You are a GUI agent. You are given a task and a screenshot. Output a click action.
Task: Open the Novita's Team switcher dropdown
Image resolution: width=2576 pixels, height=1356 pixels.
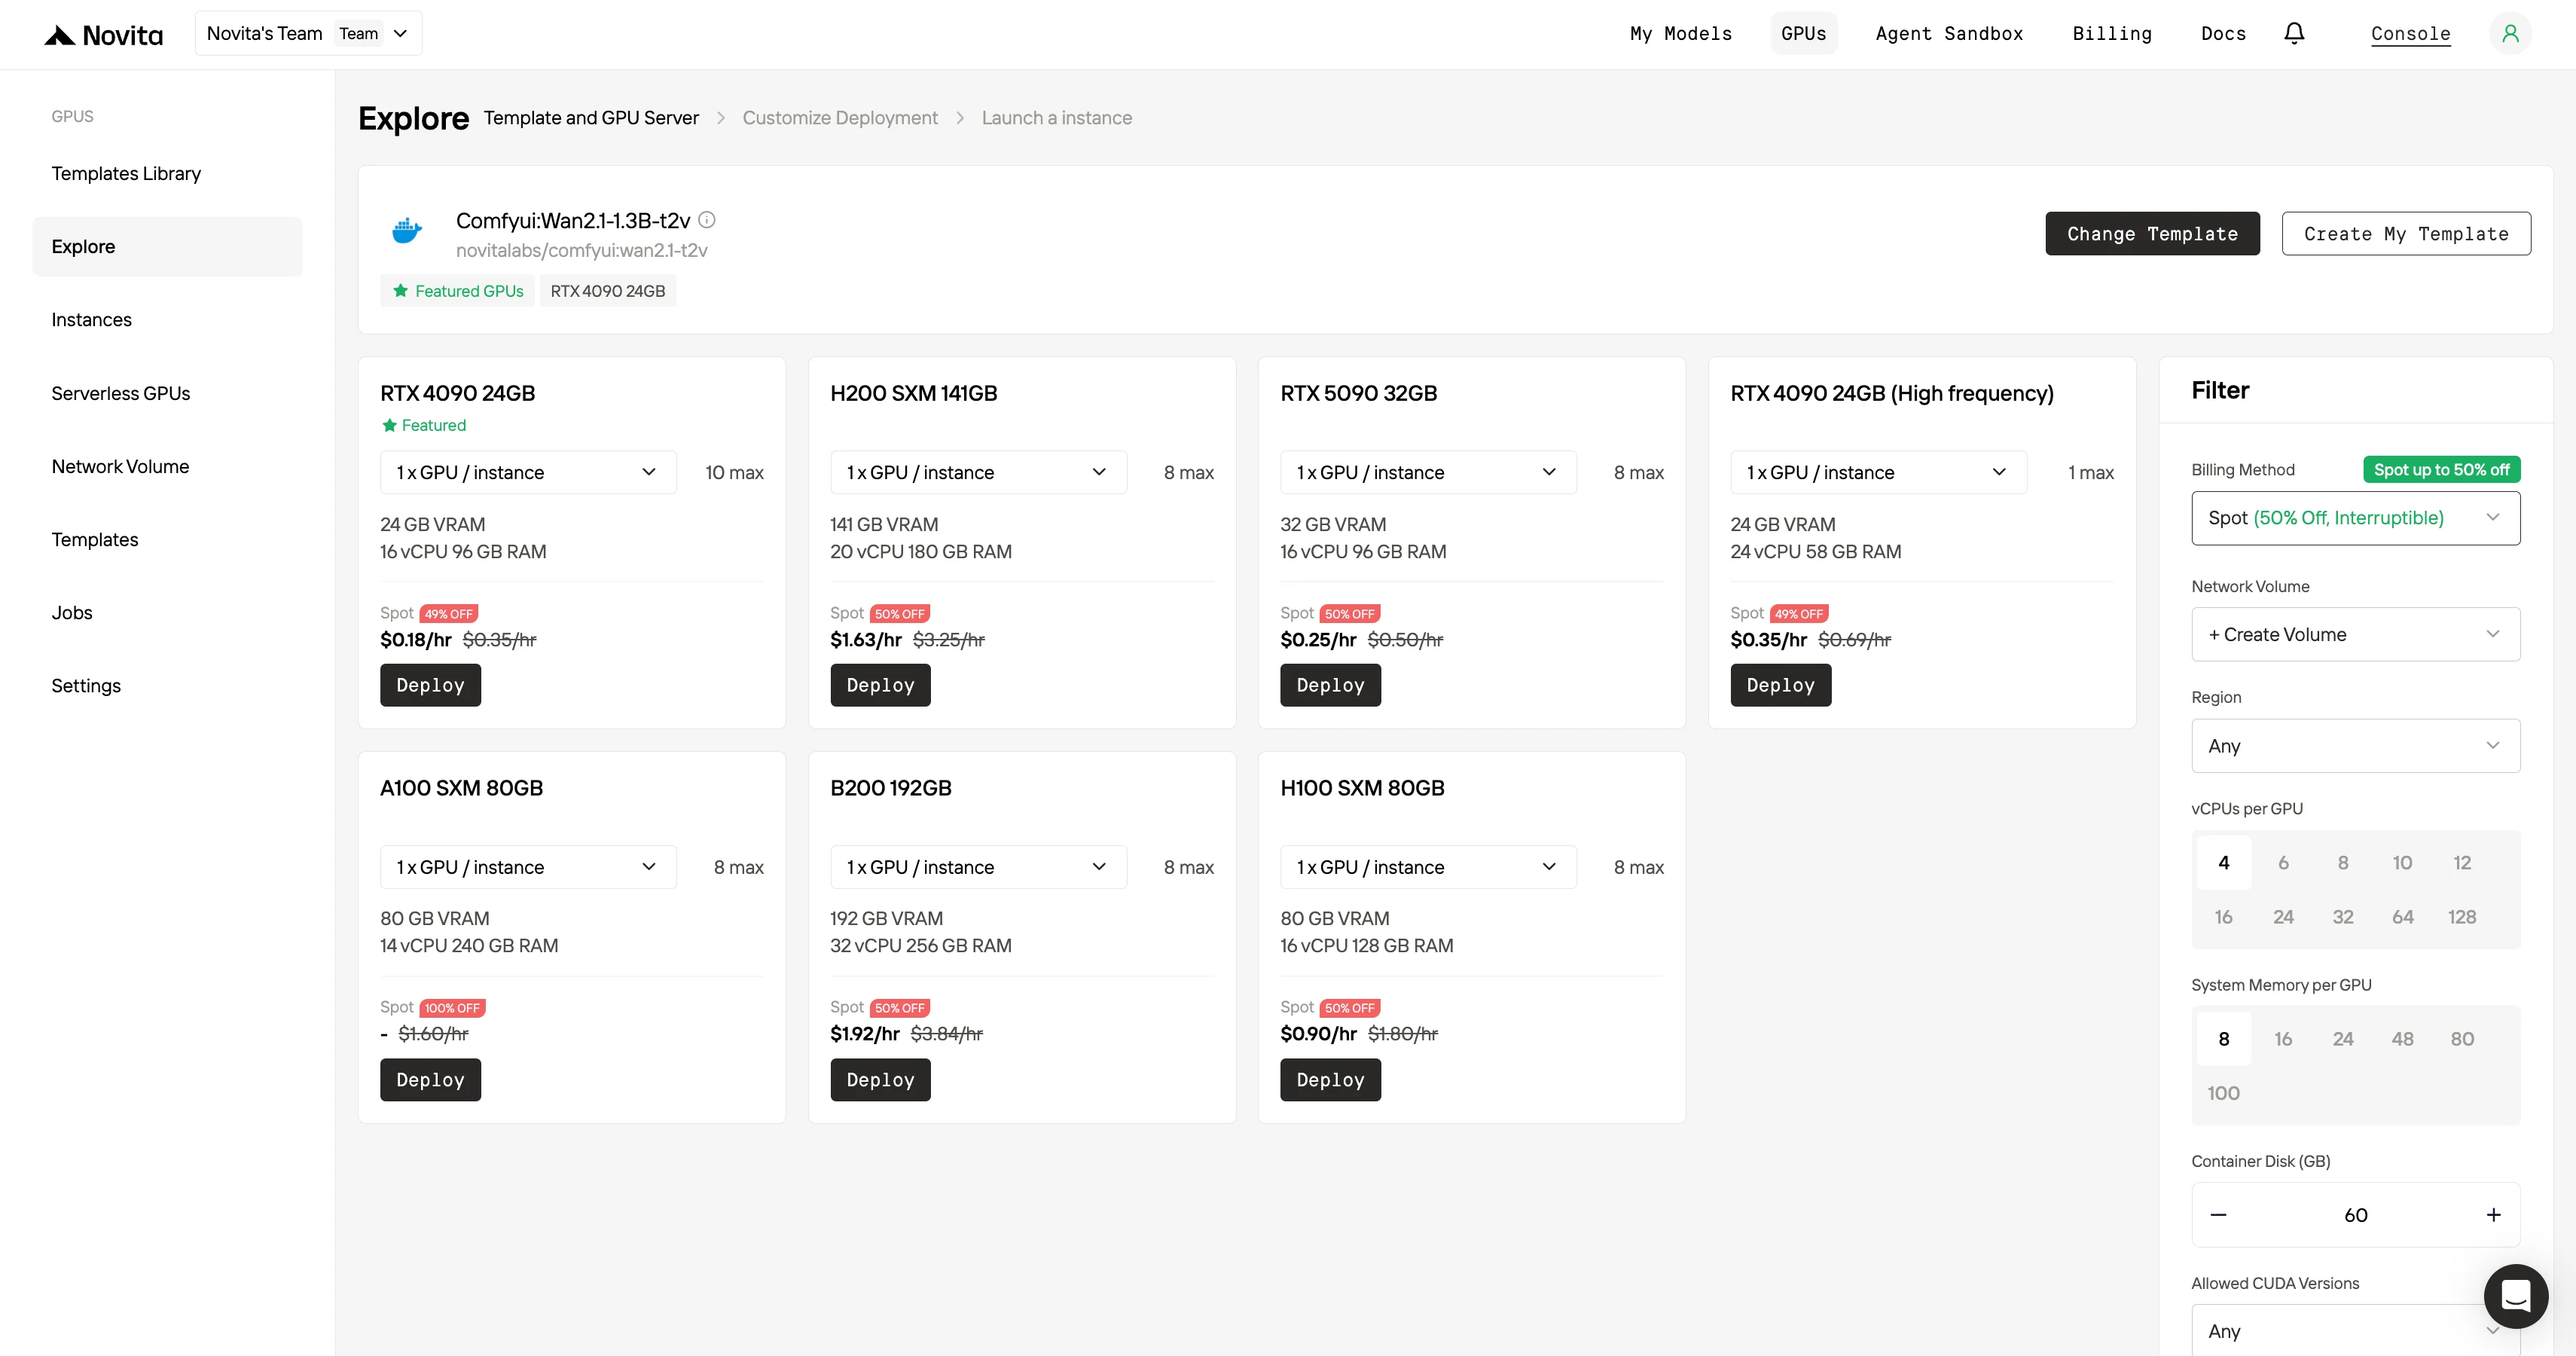[x=308, y=33]
